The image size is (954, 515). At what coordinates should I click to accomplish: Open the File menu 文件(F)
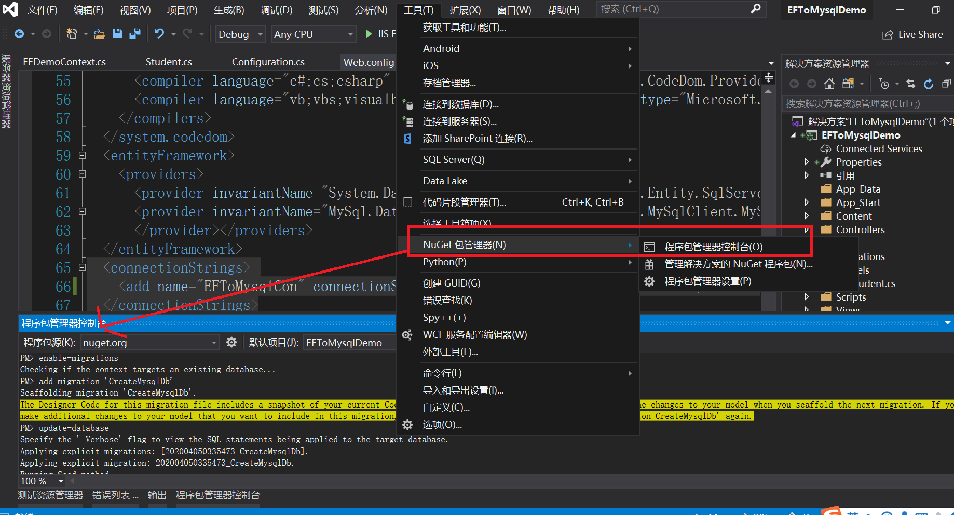tap(42, 10)
